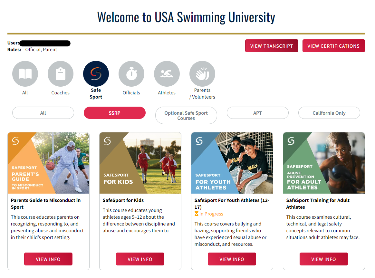
Task: Click the In Progress hourglass icon
Action: 196,214
